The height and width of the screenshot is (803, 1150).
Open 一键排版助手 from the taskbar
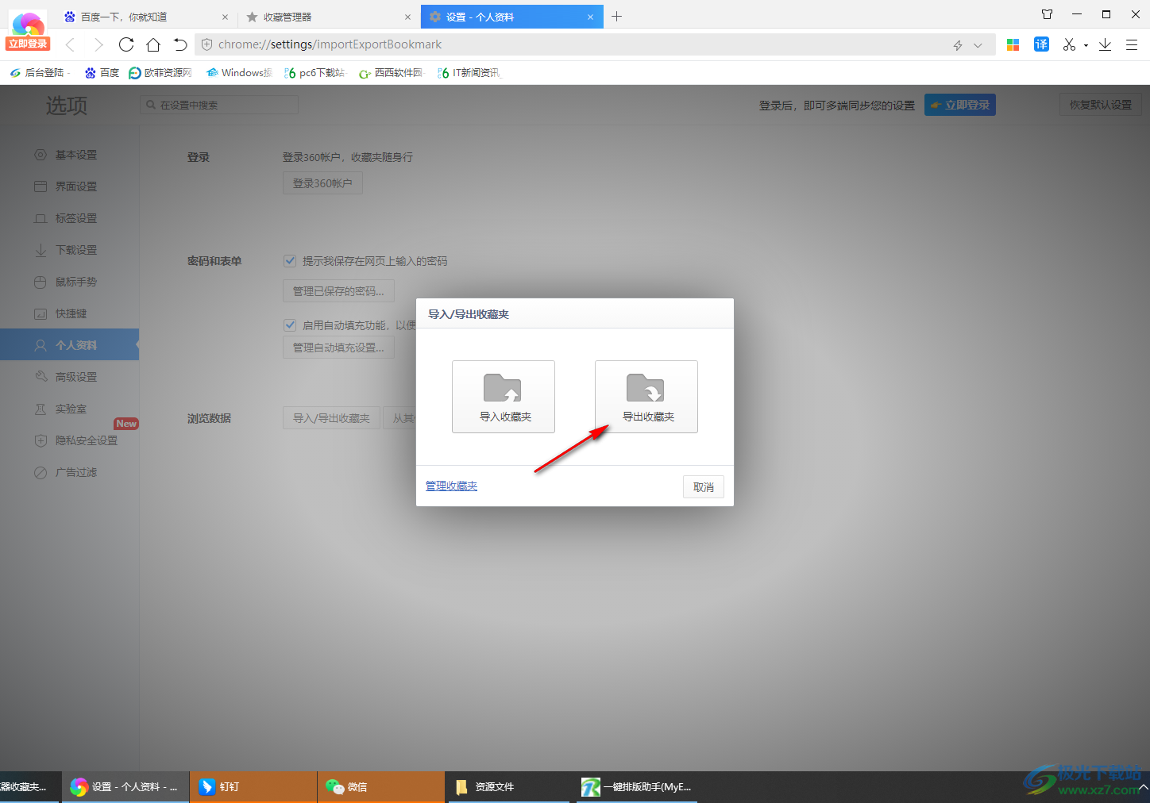637,787
